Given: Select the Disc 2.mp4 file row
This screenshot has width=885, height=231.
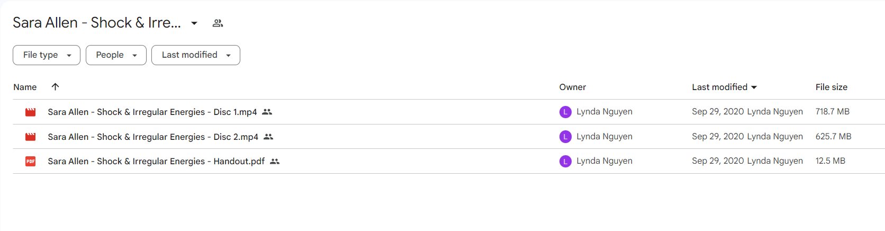Looking at the screenshot, I should click(449, 137).
